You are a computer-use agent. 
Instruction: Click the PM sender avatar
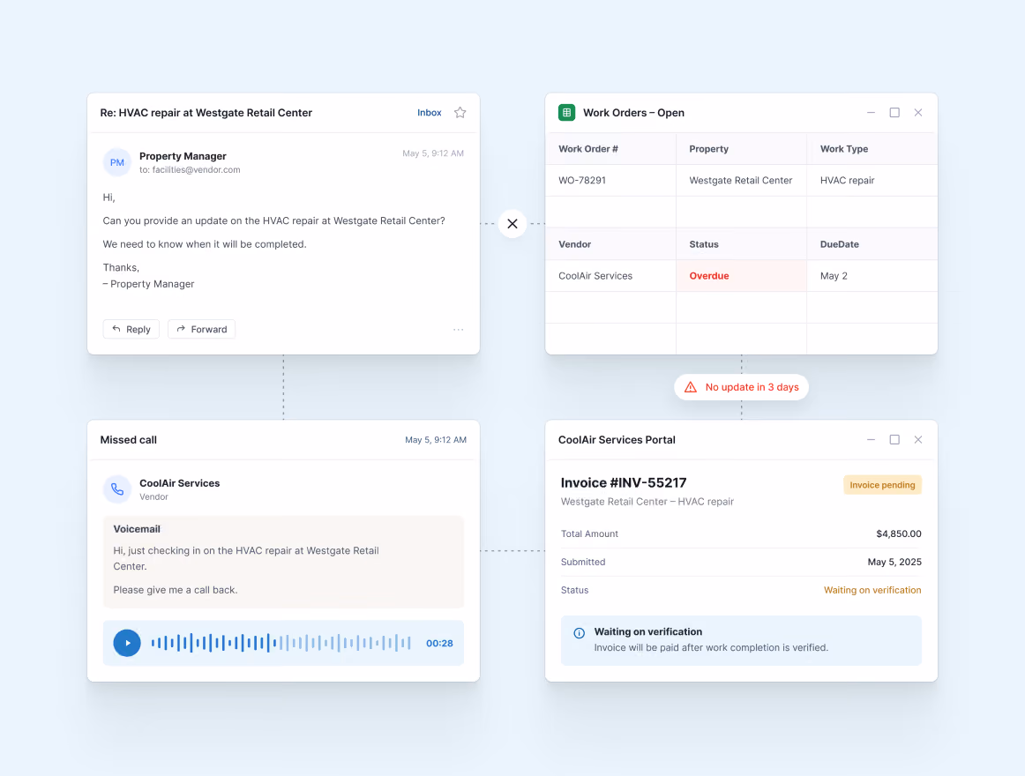pos(117,162)
